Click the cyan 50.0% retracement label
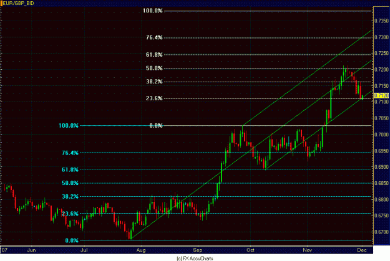Image resolution: width=390 pixels, height=261 pixels. click(70, 183)
